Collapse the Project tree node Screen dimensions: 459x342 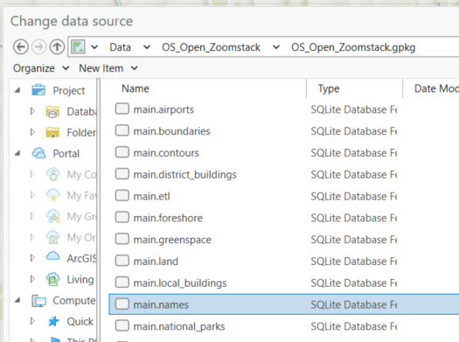17,90
